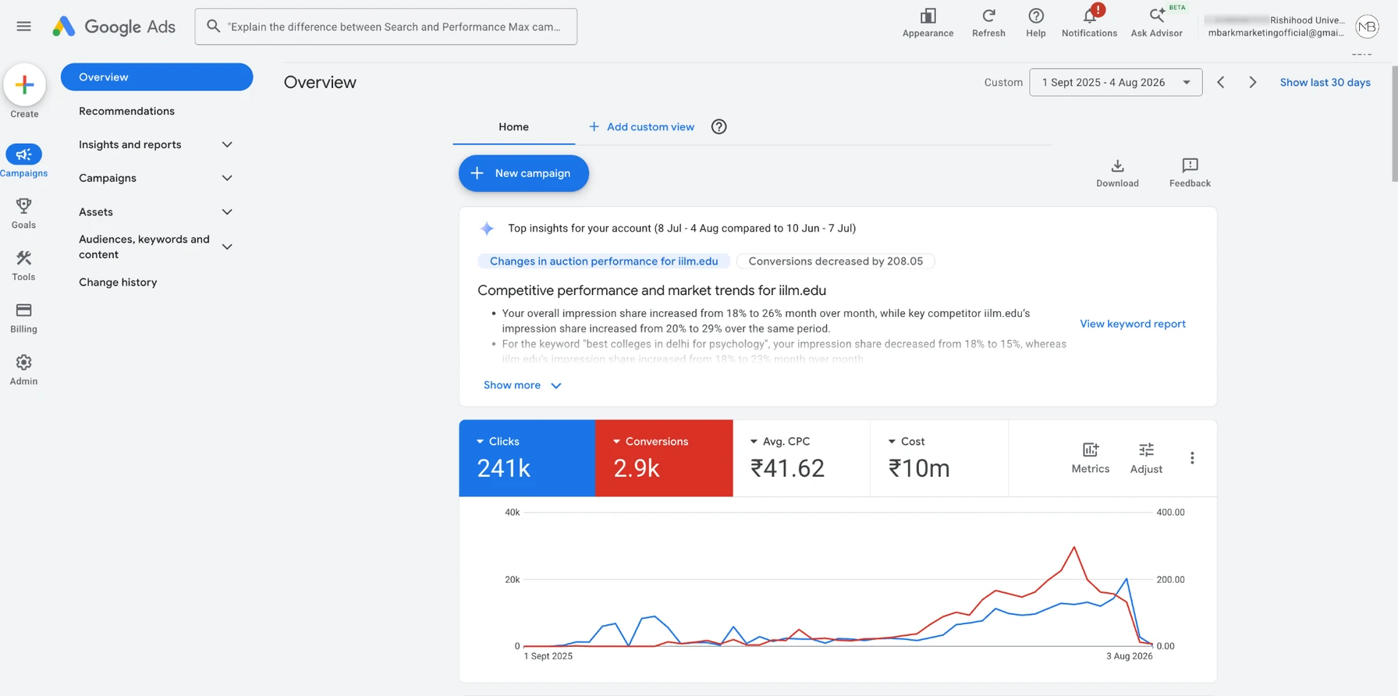This screenshot has height=696, width=1398.
Task: Click the Google Ads logo
Action: (x=114, y=27)
